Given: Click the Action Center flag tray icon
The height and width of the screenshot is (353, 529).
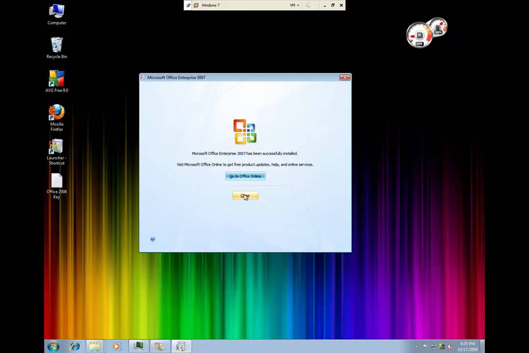Looking at the screenshot, I should (x=425, y=347).
